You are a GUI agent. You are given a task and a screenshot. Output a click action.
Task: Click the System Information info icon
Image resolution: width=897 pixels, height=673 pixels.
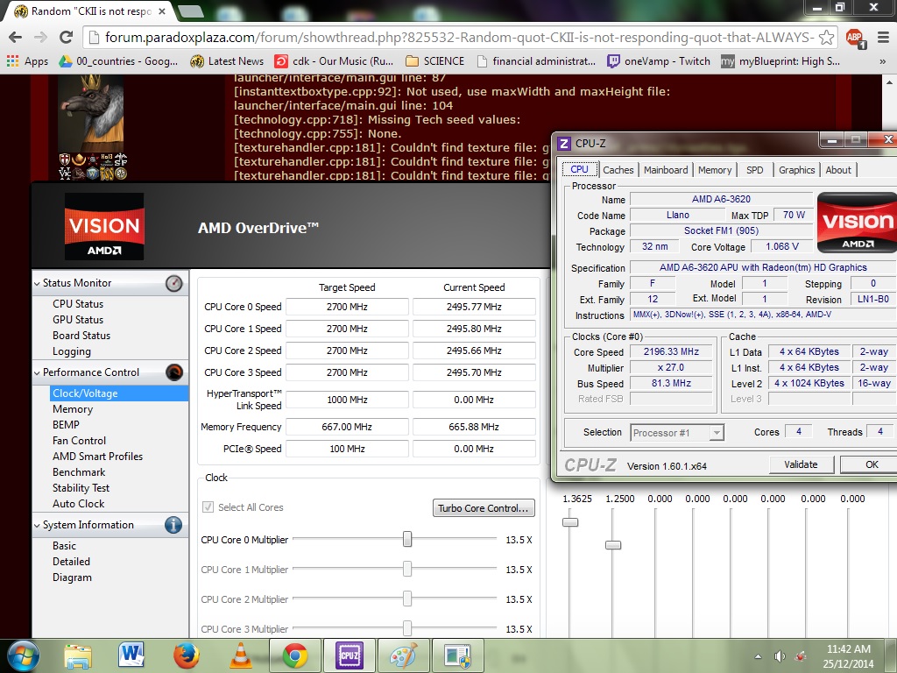pos(173,525)
